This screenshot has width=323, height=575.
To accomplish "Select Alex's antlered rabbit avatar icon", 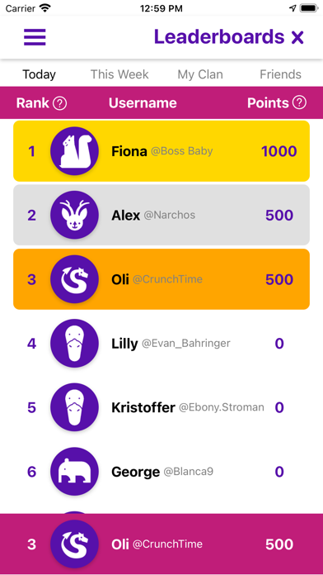I will (75, 216).
